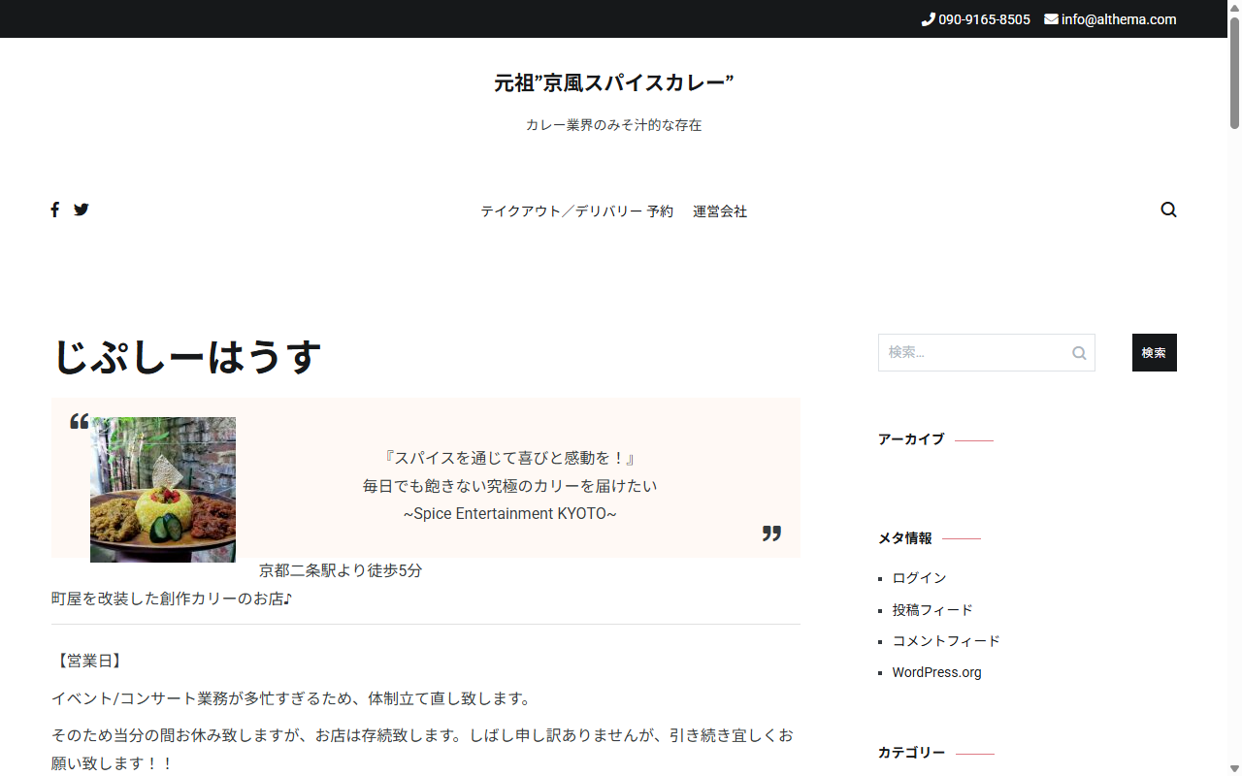
Task: Click the curry plate photo thumbnail
Action: (x=163, y=490)
